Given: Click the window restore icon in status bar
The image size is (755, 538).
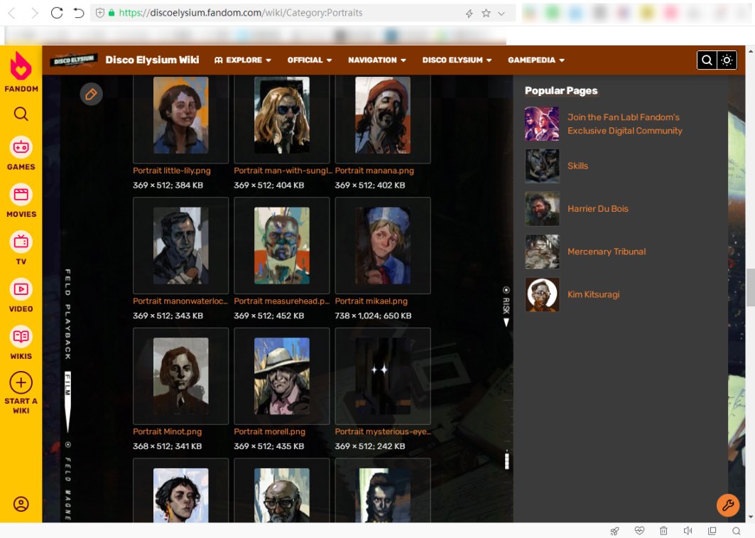Looking at the screenshot, I should [712, 531].
